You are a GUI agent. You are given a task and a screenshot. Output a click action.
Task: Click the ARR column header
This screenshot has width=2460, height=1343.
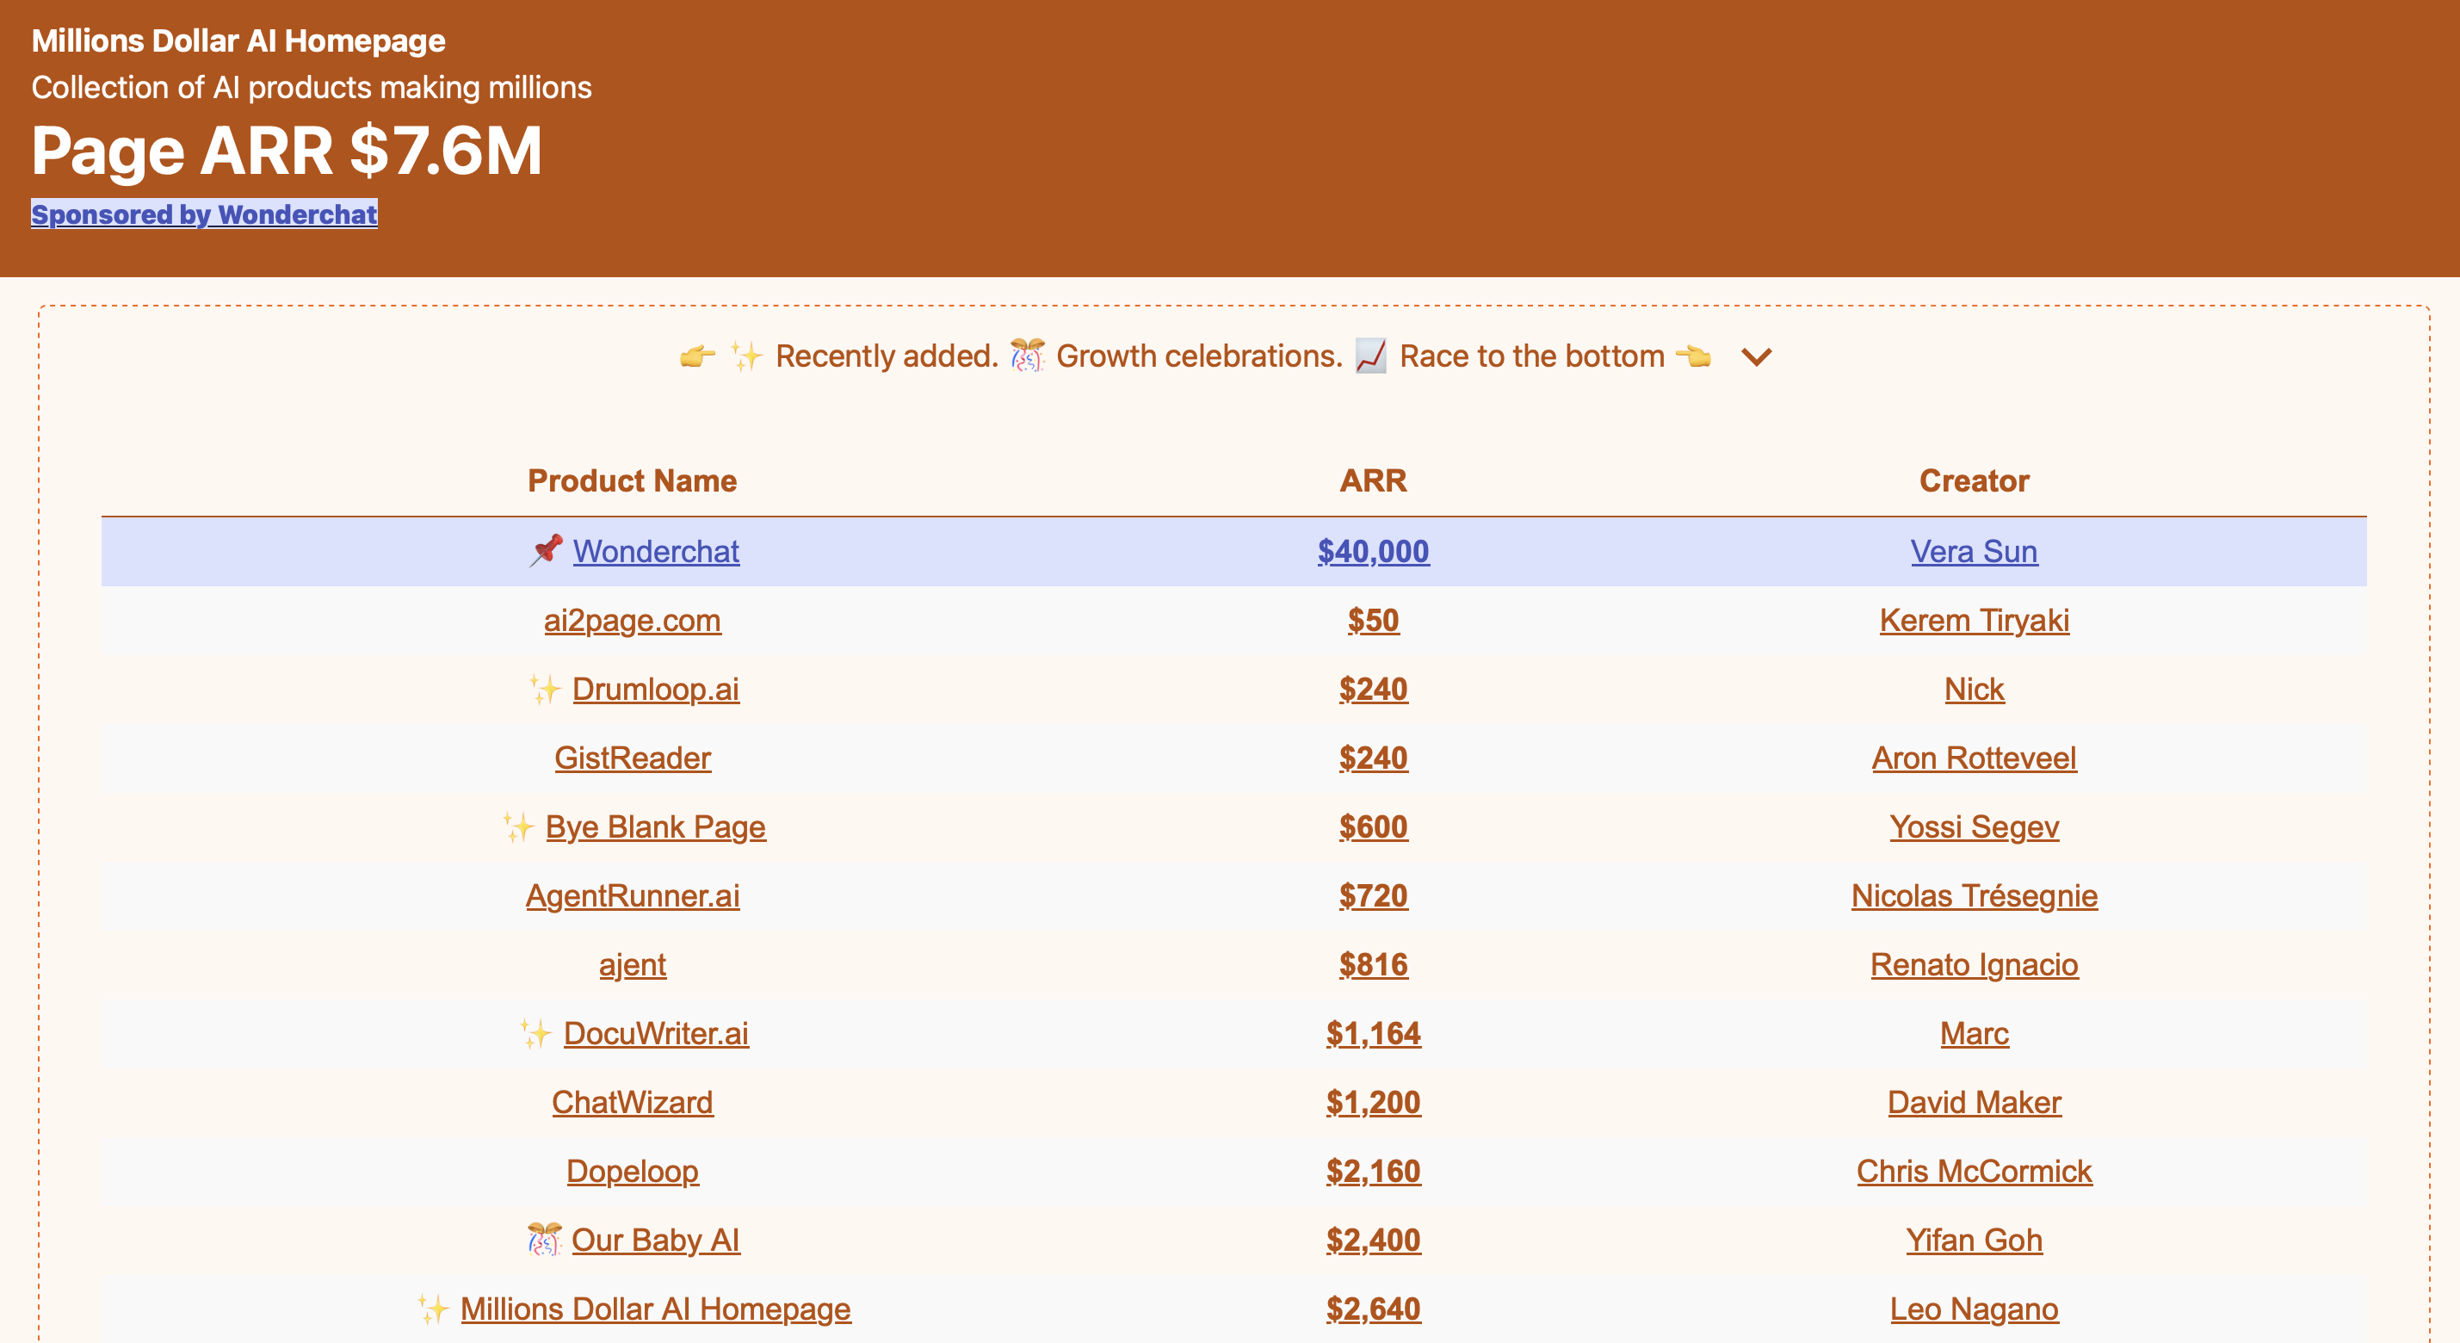pyautogui.click(x=1373, y=480)
